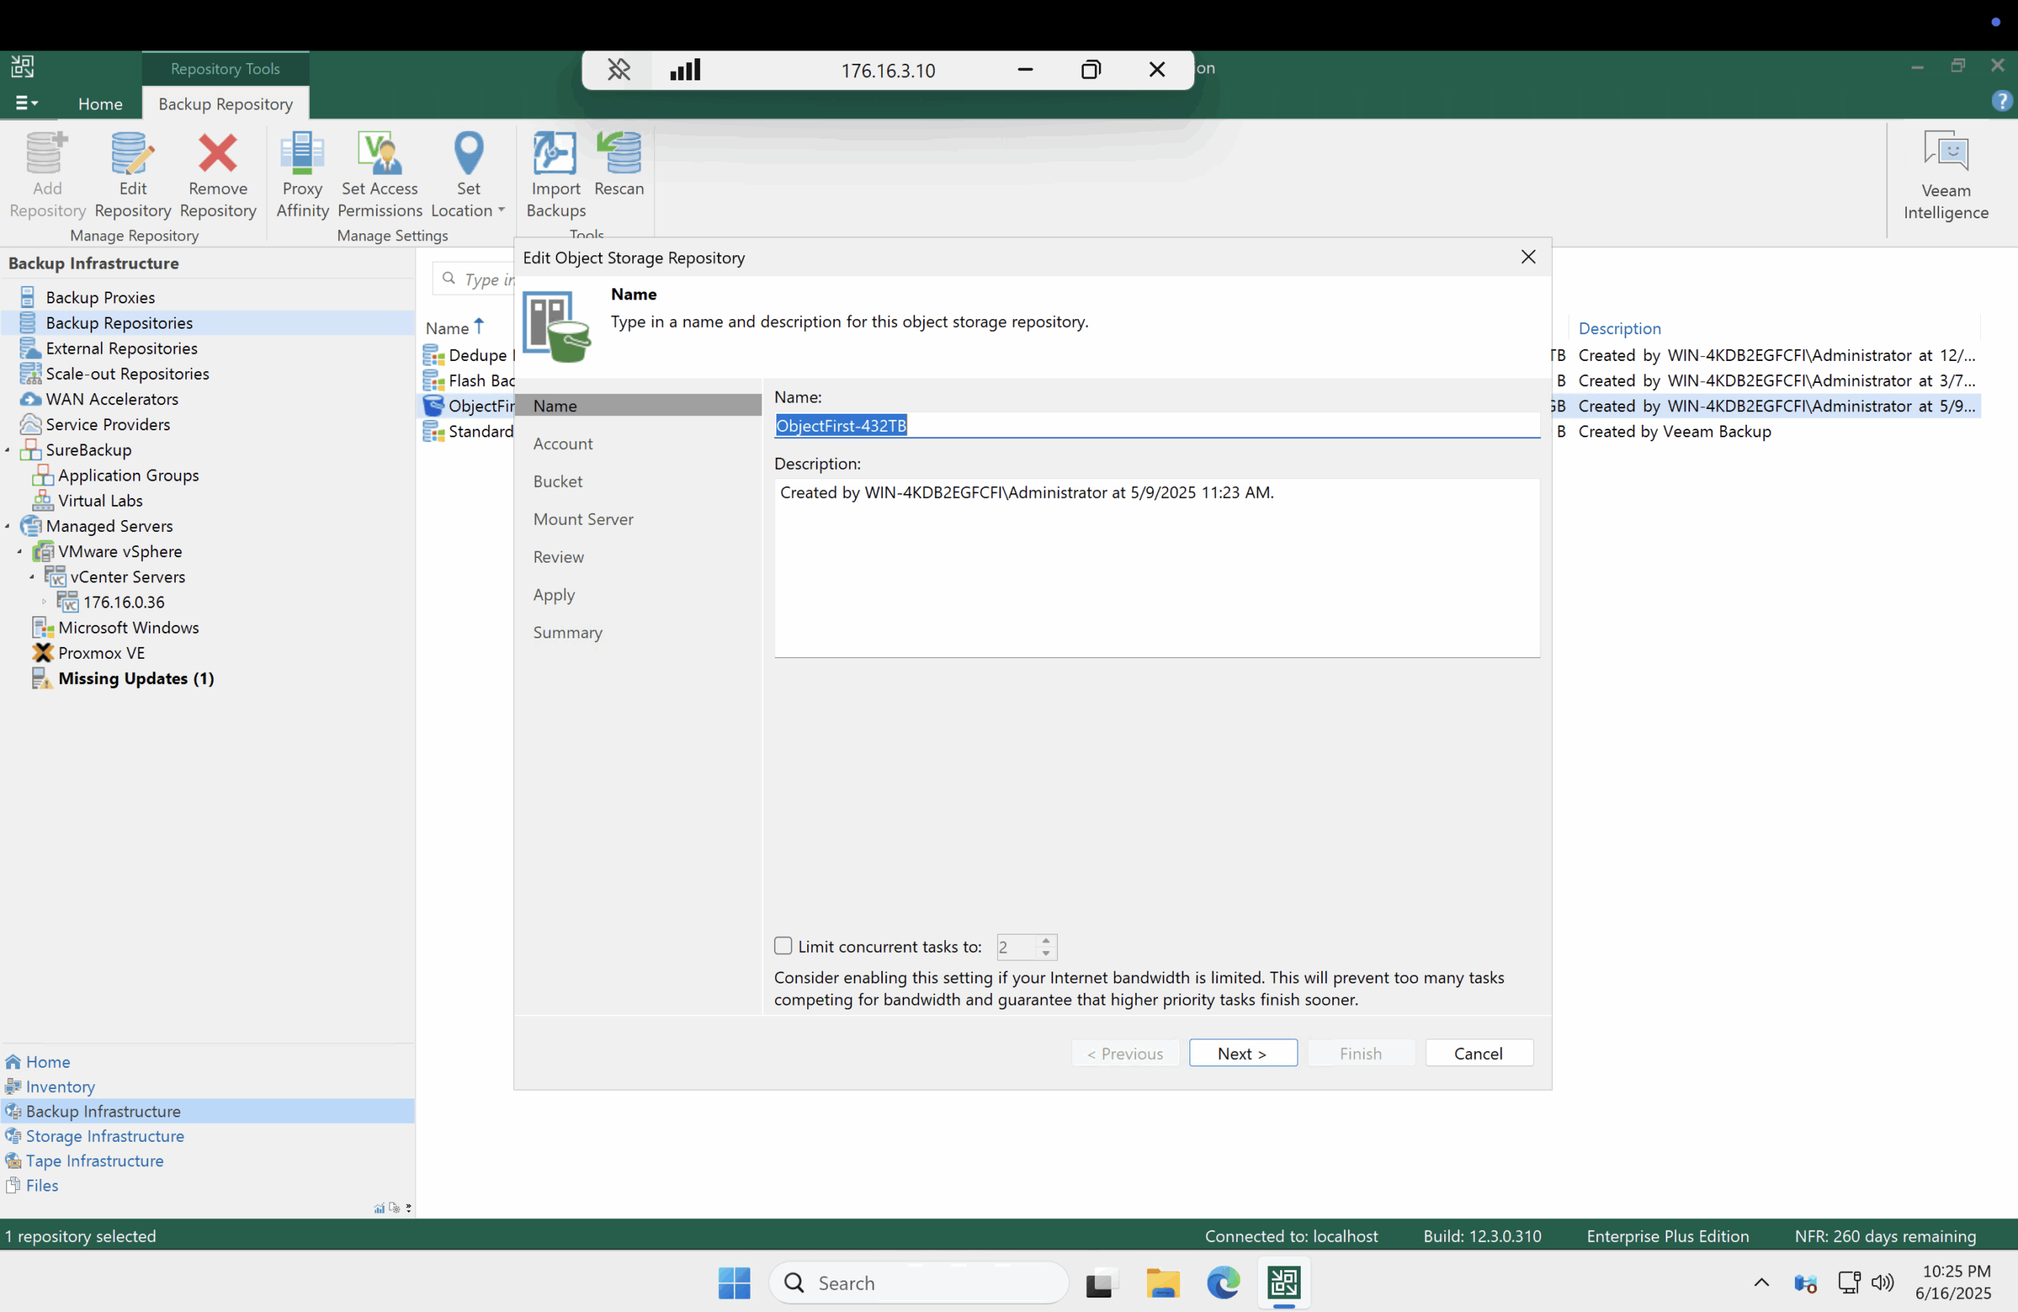Open the Inventory view link
Viewport: 2018px width, 1312px height.
[x=60, y=1086]
